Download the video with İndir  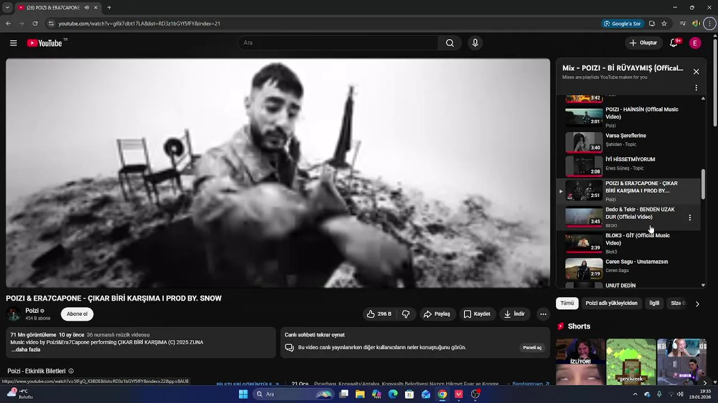pos(514,314)
